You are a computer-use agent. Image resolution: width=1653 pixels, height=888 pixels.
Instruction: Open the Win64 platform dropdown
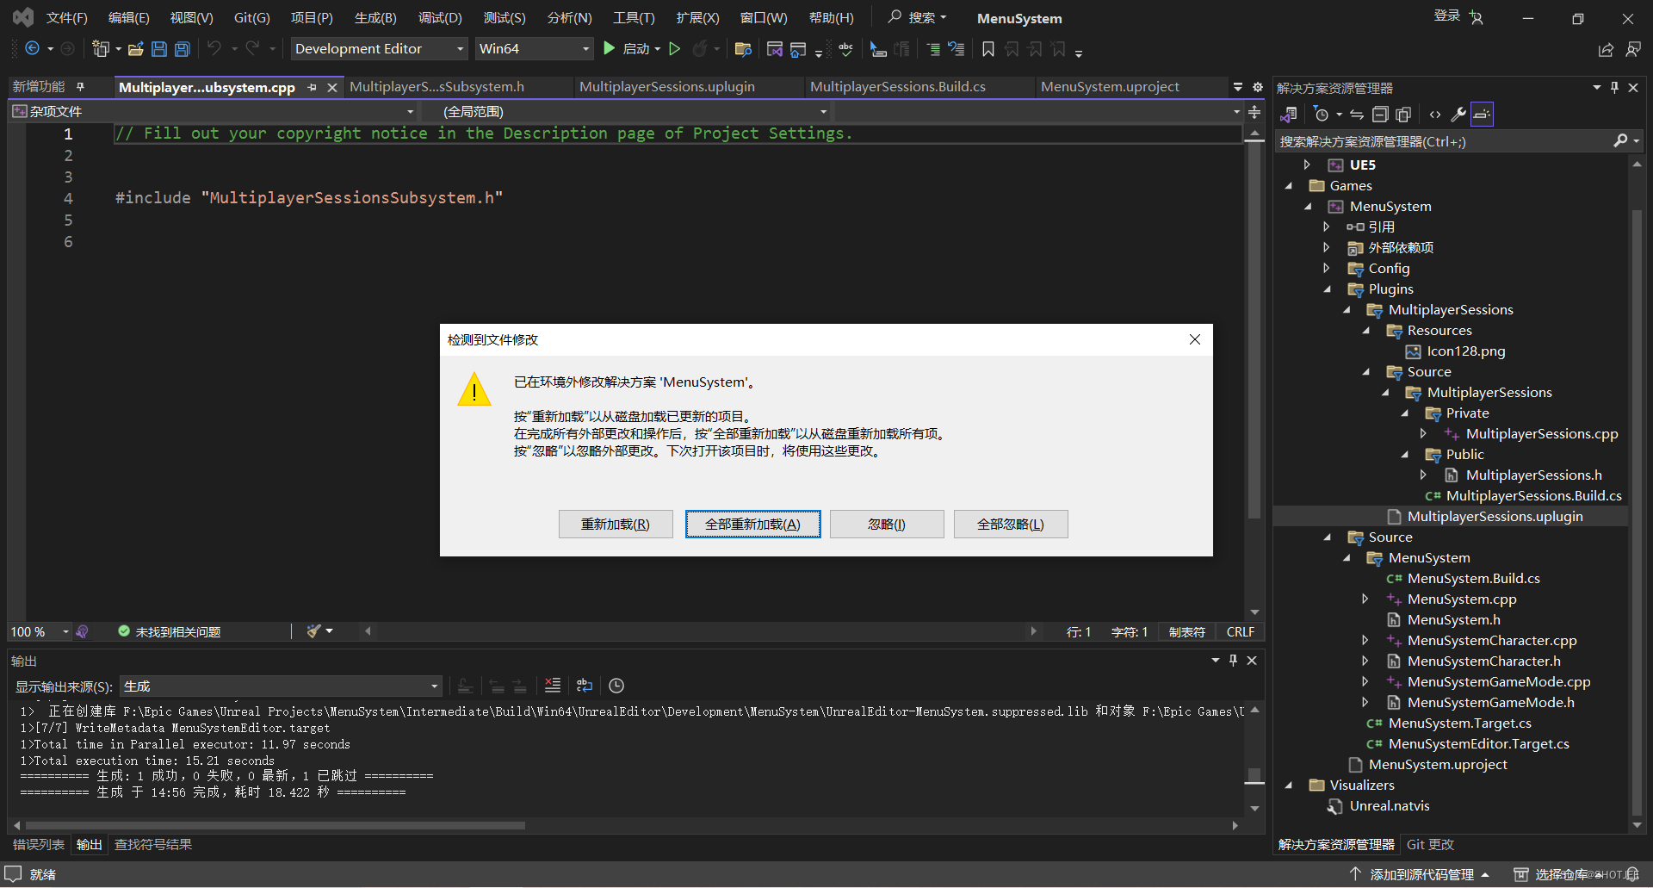pyautogui.click(x=535, y=49)
